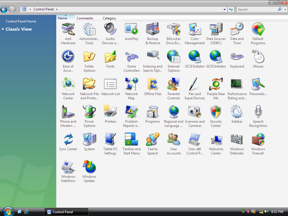This screenshot has width=288, height=216.
Task: Sort items by Category column
Action: click(109, 18)
